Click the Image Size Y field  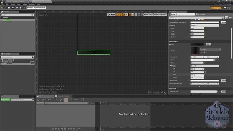pyautogui.click(x=212, y=57)
